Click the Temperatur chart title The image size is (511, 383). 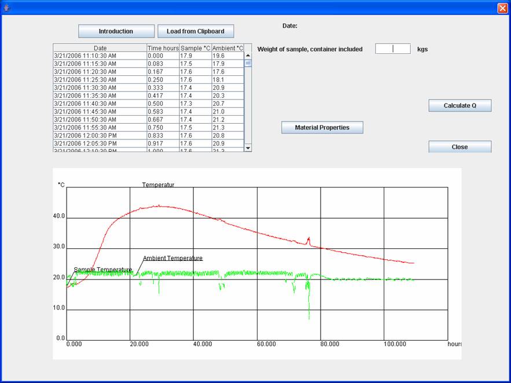point(158,185)
